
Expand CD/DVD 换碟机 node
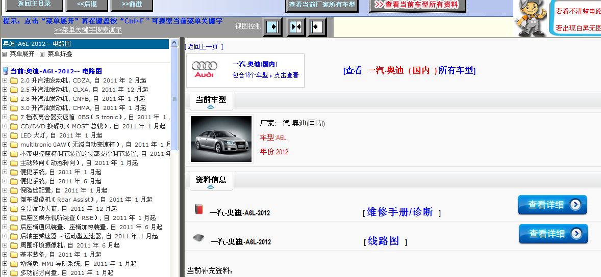[x=5, y=126]
